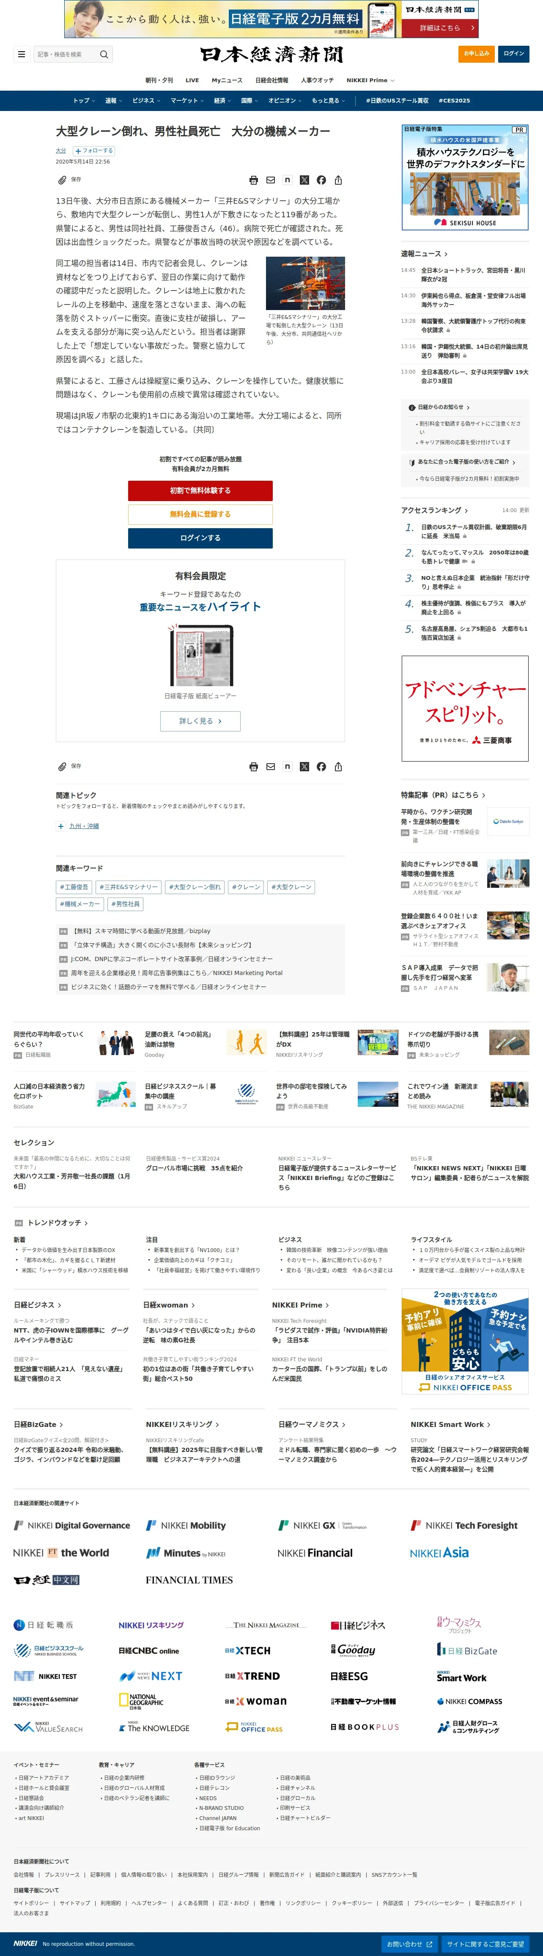Expand the オピニオン navigation dropdown

pos(284,101)
